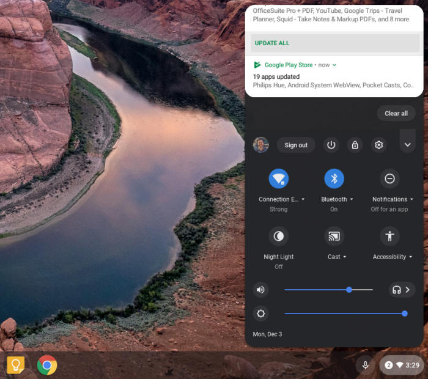Adjust the volume slider
This screenshot has width=428, height=379.
(x=328, y=290)
